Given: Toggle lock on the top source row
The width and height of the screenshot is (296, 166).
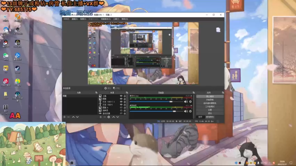Looking at the screenshot, I should [x=125, y=96].
